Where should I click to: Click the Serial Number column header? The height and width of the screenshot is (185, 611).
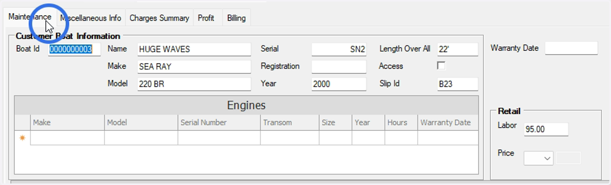219,123
